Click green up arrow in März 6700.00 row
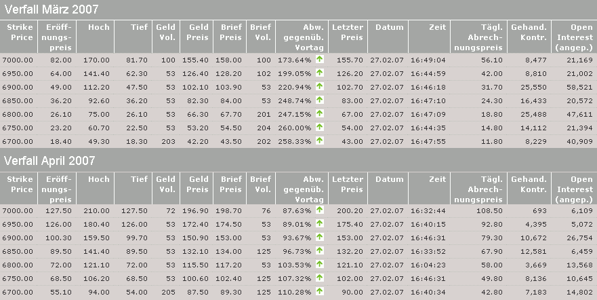Viewport: 597px width, 300px height. coord(319,140)
